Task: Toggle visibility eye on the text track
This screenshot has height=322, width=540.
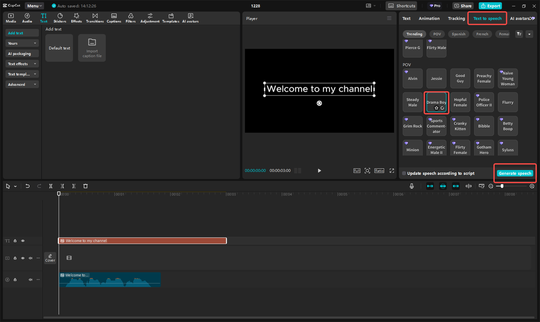Action: [23, 241]
